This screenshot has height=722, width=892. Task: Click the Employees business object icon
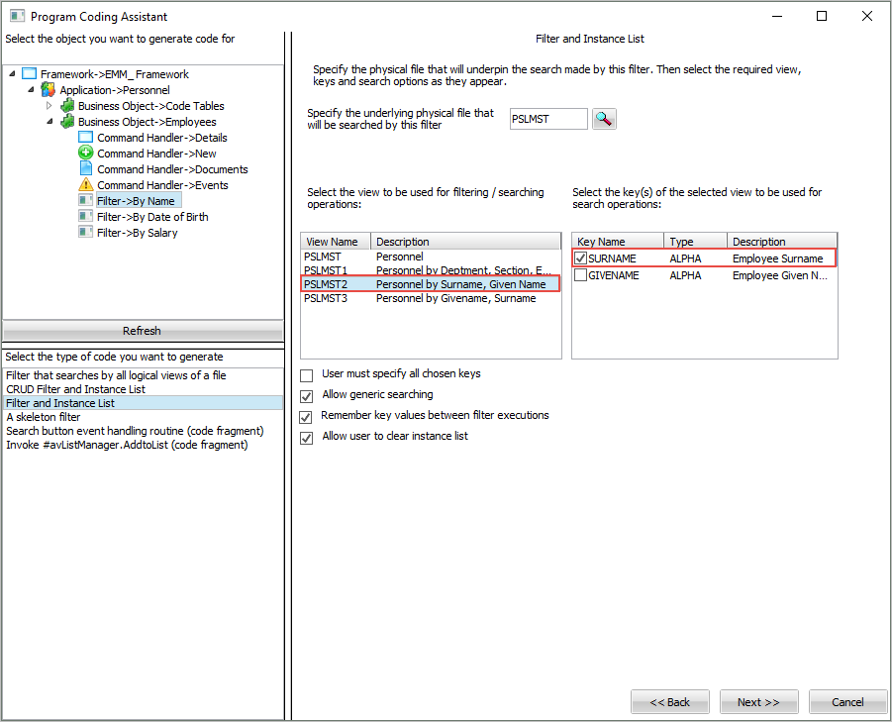coord(67,122)
